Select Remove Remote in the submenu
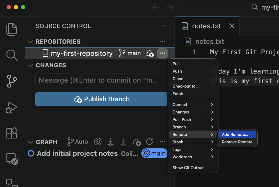Image resolution: width=279 pixels, height=187 pixels. pos(237,142)
